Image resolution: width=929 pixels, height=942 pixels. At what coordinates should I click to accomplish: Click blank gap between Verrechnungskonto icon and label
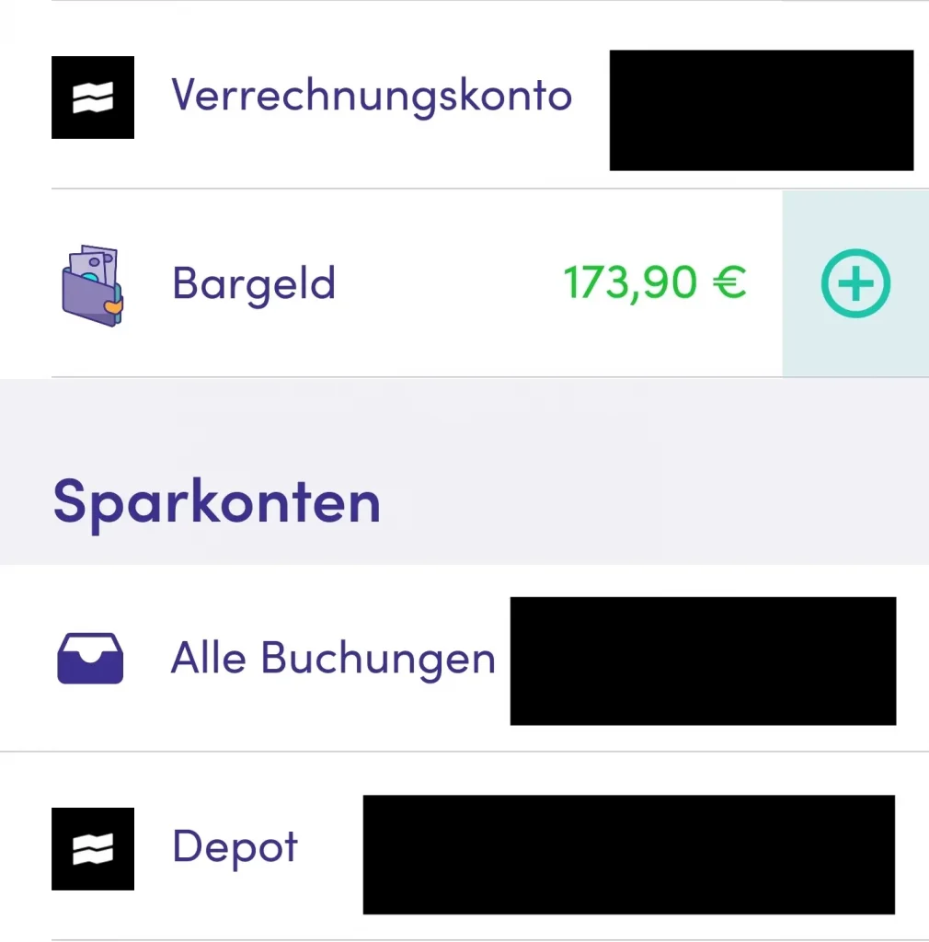153,98
